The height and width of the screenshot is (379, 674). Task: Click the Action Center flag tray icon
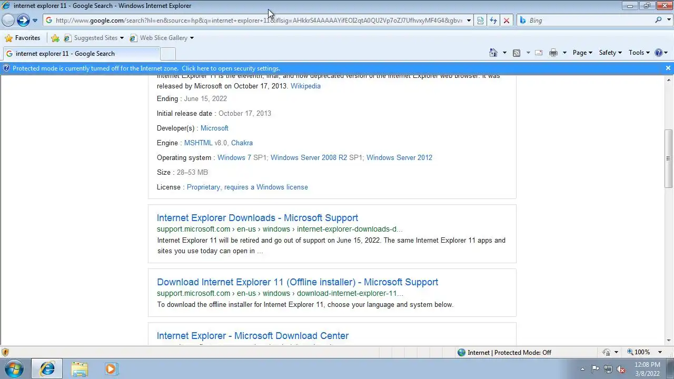[x=595, y=369]
